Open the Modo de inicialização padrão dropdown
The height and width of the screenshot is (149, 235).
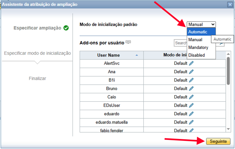coord(201,24)
